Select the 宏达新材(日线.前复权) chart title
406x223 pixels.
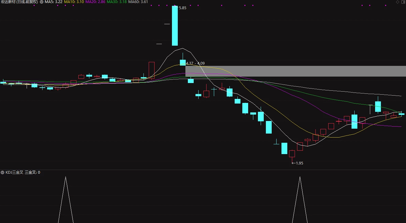pos(19,2)
